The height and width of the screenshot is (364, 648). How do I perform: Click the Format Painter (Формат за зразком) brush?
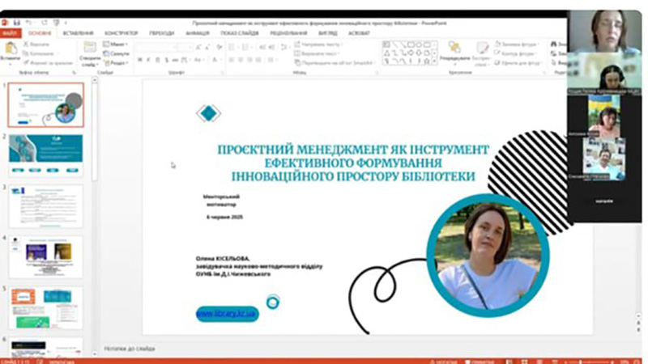(x=27, y=63)
